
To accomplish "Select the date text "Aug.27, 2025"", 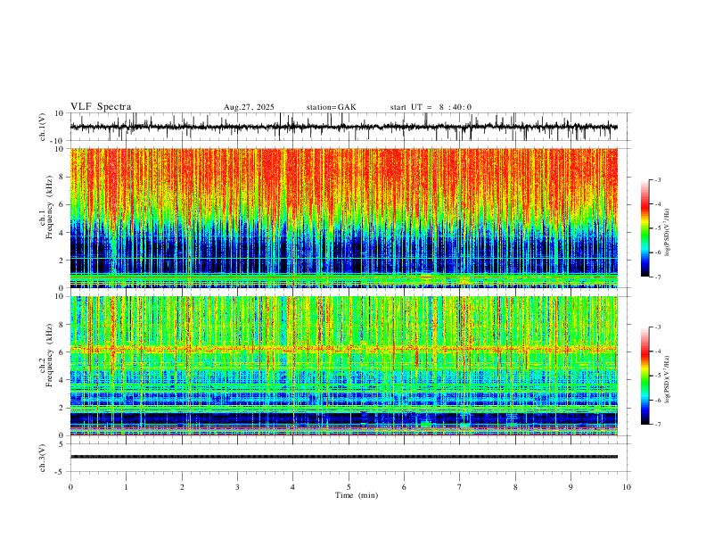I will tap(249, 107).
